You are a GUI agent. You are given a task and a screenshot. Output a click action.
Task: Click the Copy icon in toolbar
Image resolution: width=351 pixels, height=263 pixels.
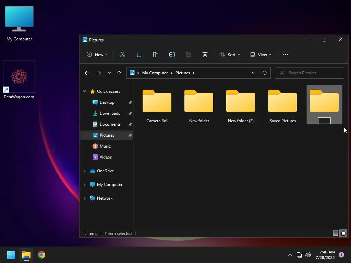[139, 54]
